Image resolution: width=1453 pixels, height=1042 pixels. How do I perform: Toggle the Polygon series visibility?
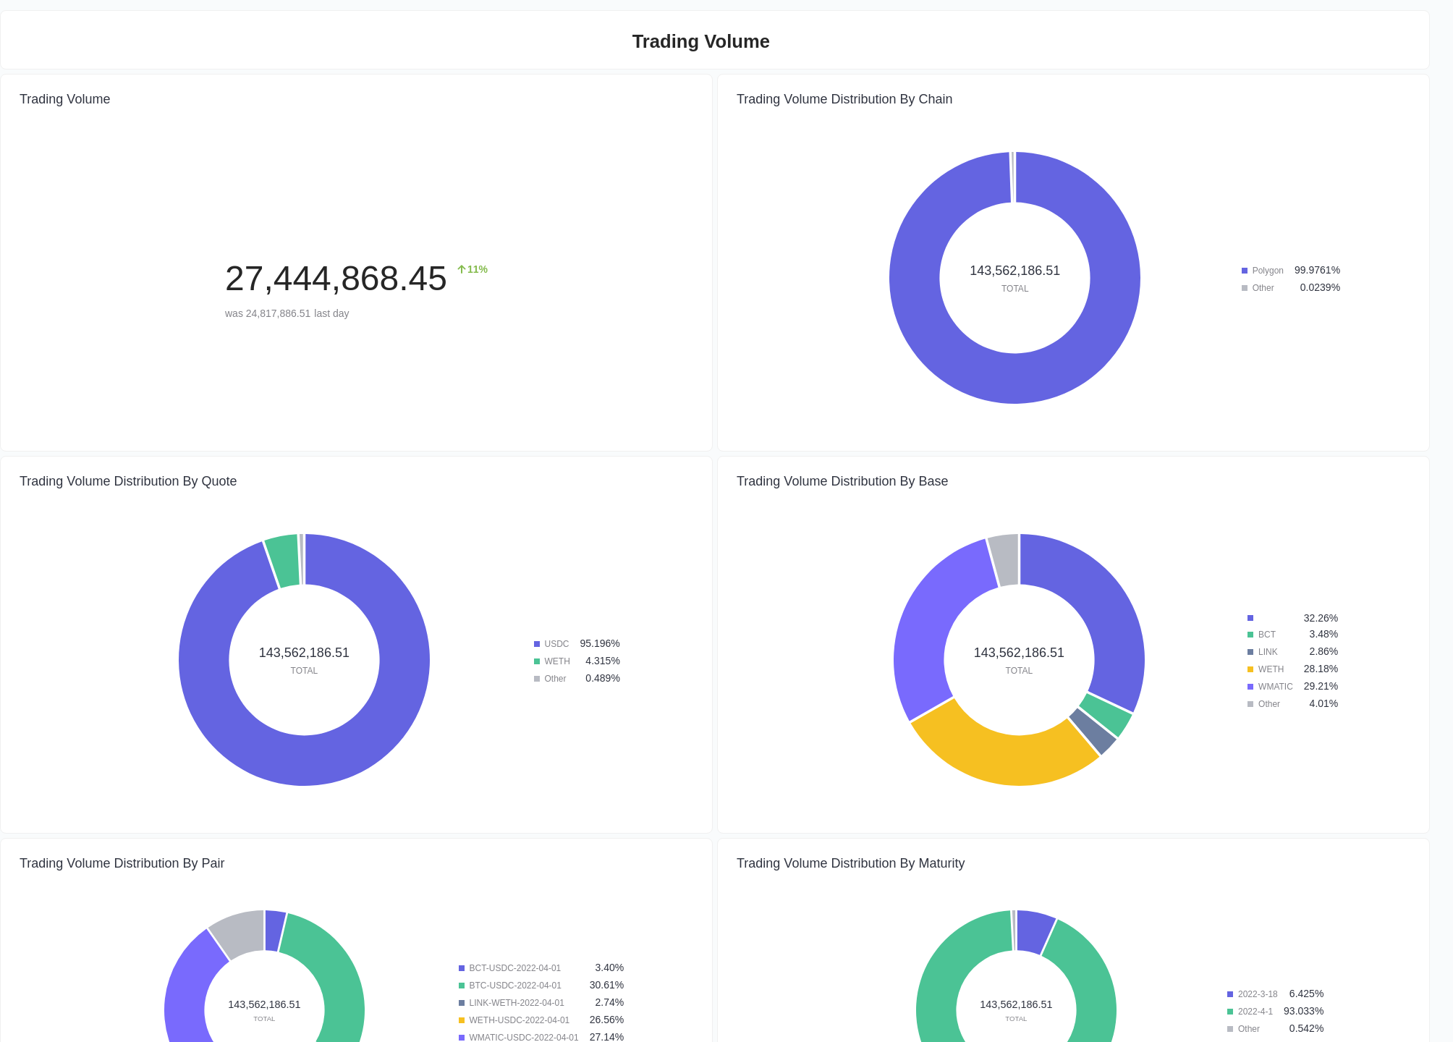coord(1266,270)
